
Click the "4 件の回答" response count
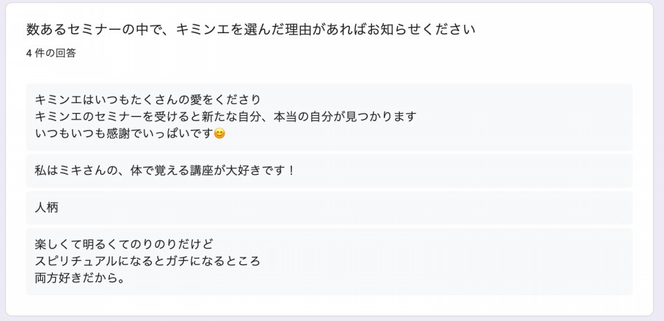[x=51, y=53]
